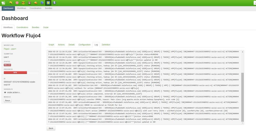Select the Log tab

(96, 45)
